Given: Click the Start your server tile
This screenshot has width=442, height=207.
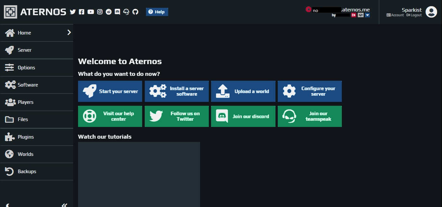Looking at the screenshot, I should [x=110, y=91].
